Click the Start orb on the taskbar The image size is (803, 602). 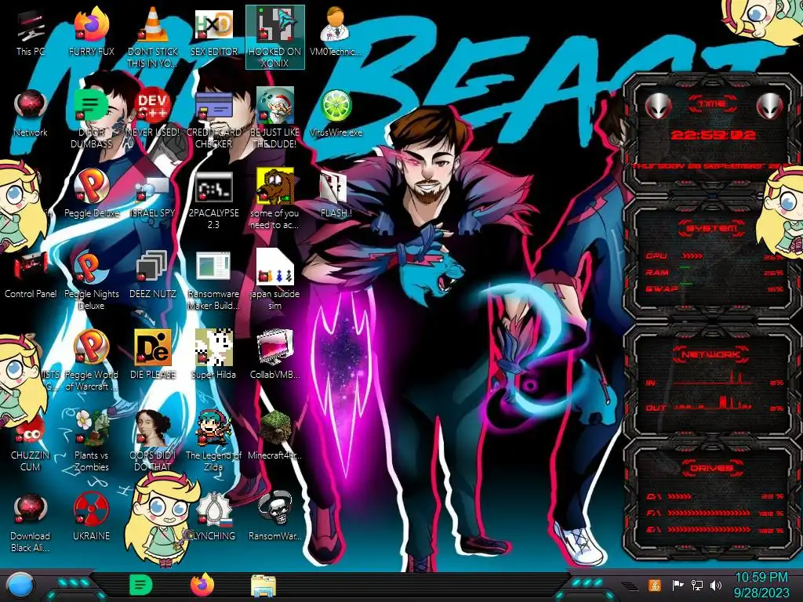[x=20, y=585]
